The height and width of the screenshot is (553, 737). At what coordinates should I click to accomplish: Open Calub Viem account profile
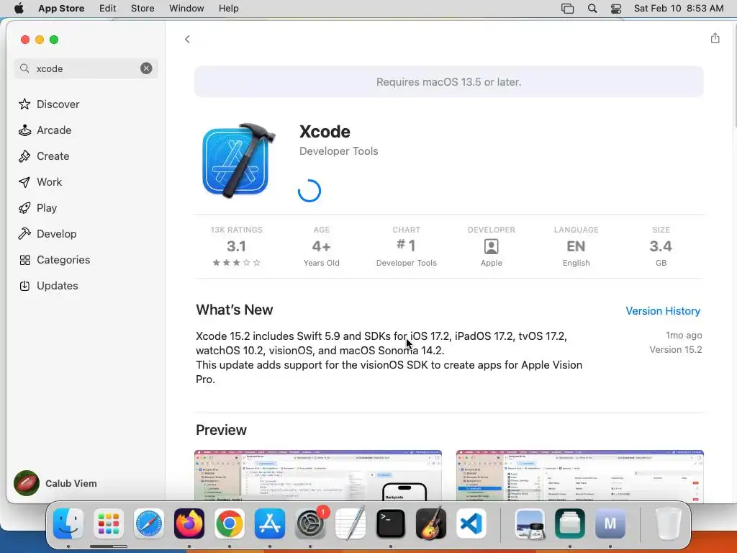(55, 483)
